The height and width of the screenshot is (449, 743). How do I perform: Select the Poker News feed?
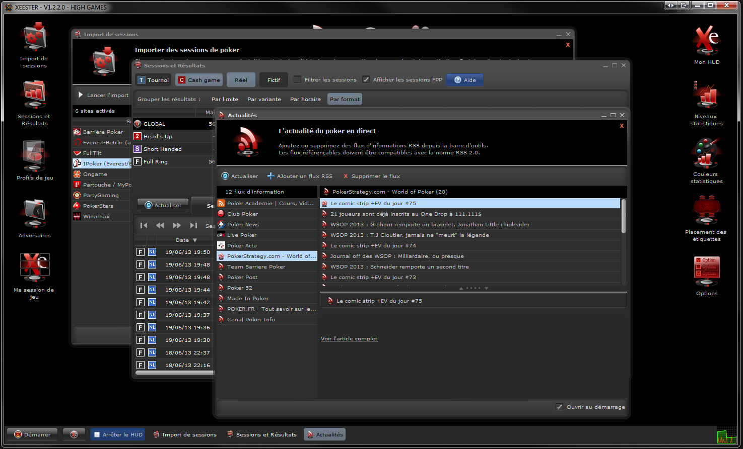tap(267, 224)
